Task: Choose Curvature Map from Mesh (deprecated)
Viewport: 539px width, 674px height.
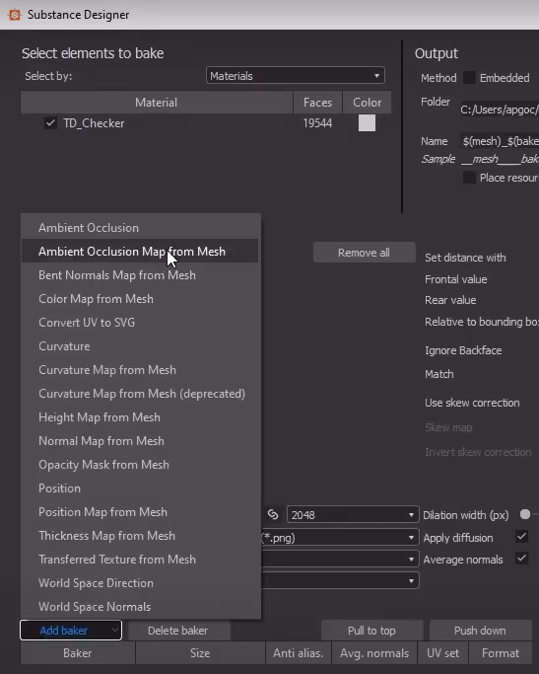Action: tap(140, 394)
